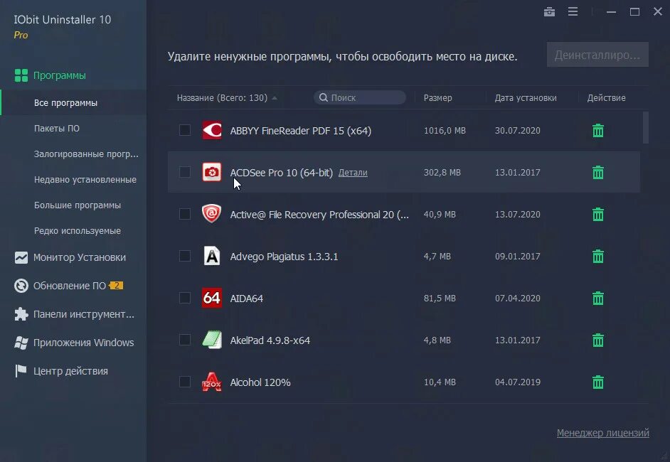Open the hamburger menu icon
Screen dimensions: 670x462
(x=573, y=11)
